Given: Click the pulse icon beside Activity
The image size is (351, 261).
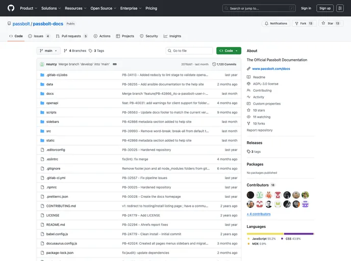Looking at the screenshot, I should click(x=248, y=97).
